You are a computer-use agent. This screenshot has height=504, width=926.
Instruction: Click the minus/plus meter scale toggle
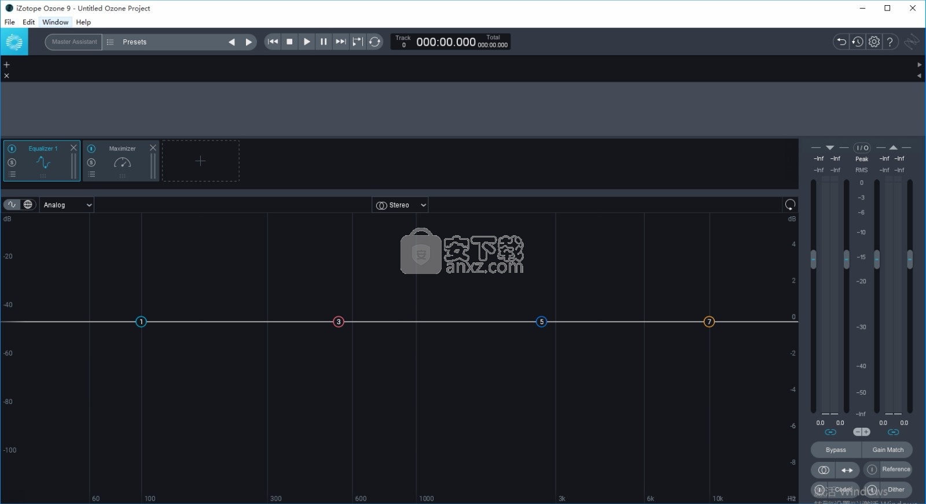(x=862, y=432)
